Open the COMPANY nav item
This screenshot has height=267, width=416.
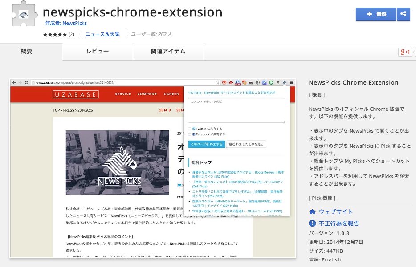(x=147, y=94)
